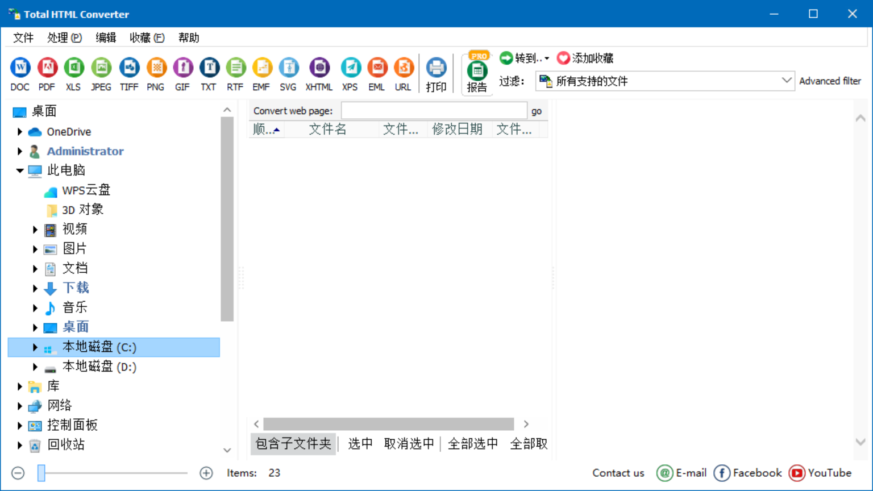Expand the OneDrive tree node

pos(20,132)
